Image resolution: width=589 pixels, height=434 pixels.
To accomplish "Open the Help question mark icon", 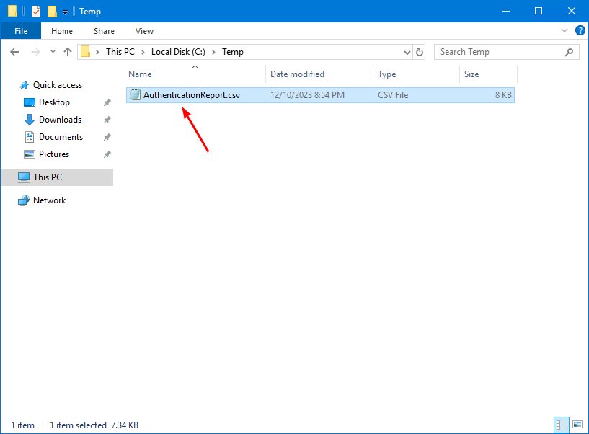I will point(580,31).
